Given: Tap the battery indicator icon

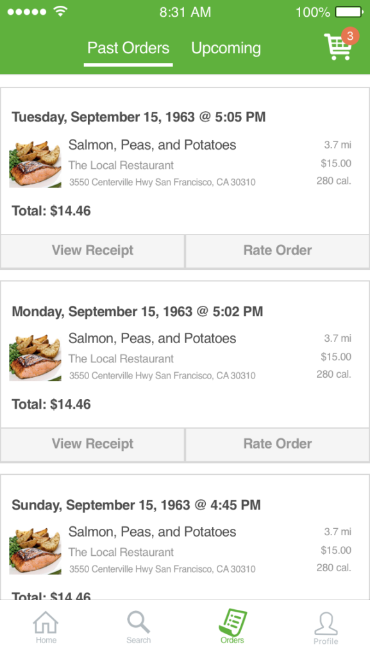Looking at the screenshot, I should [x=349, y=12].
